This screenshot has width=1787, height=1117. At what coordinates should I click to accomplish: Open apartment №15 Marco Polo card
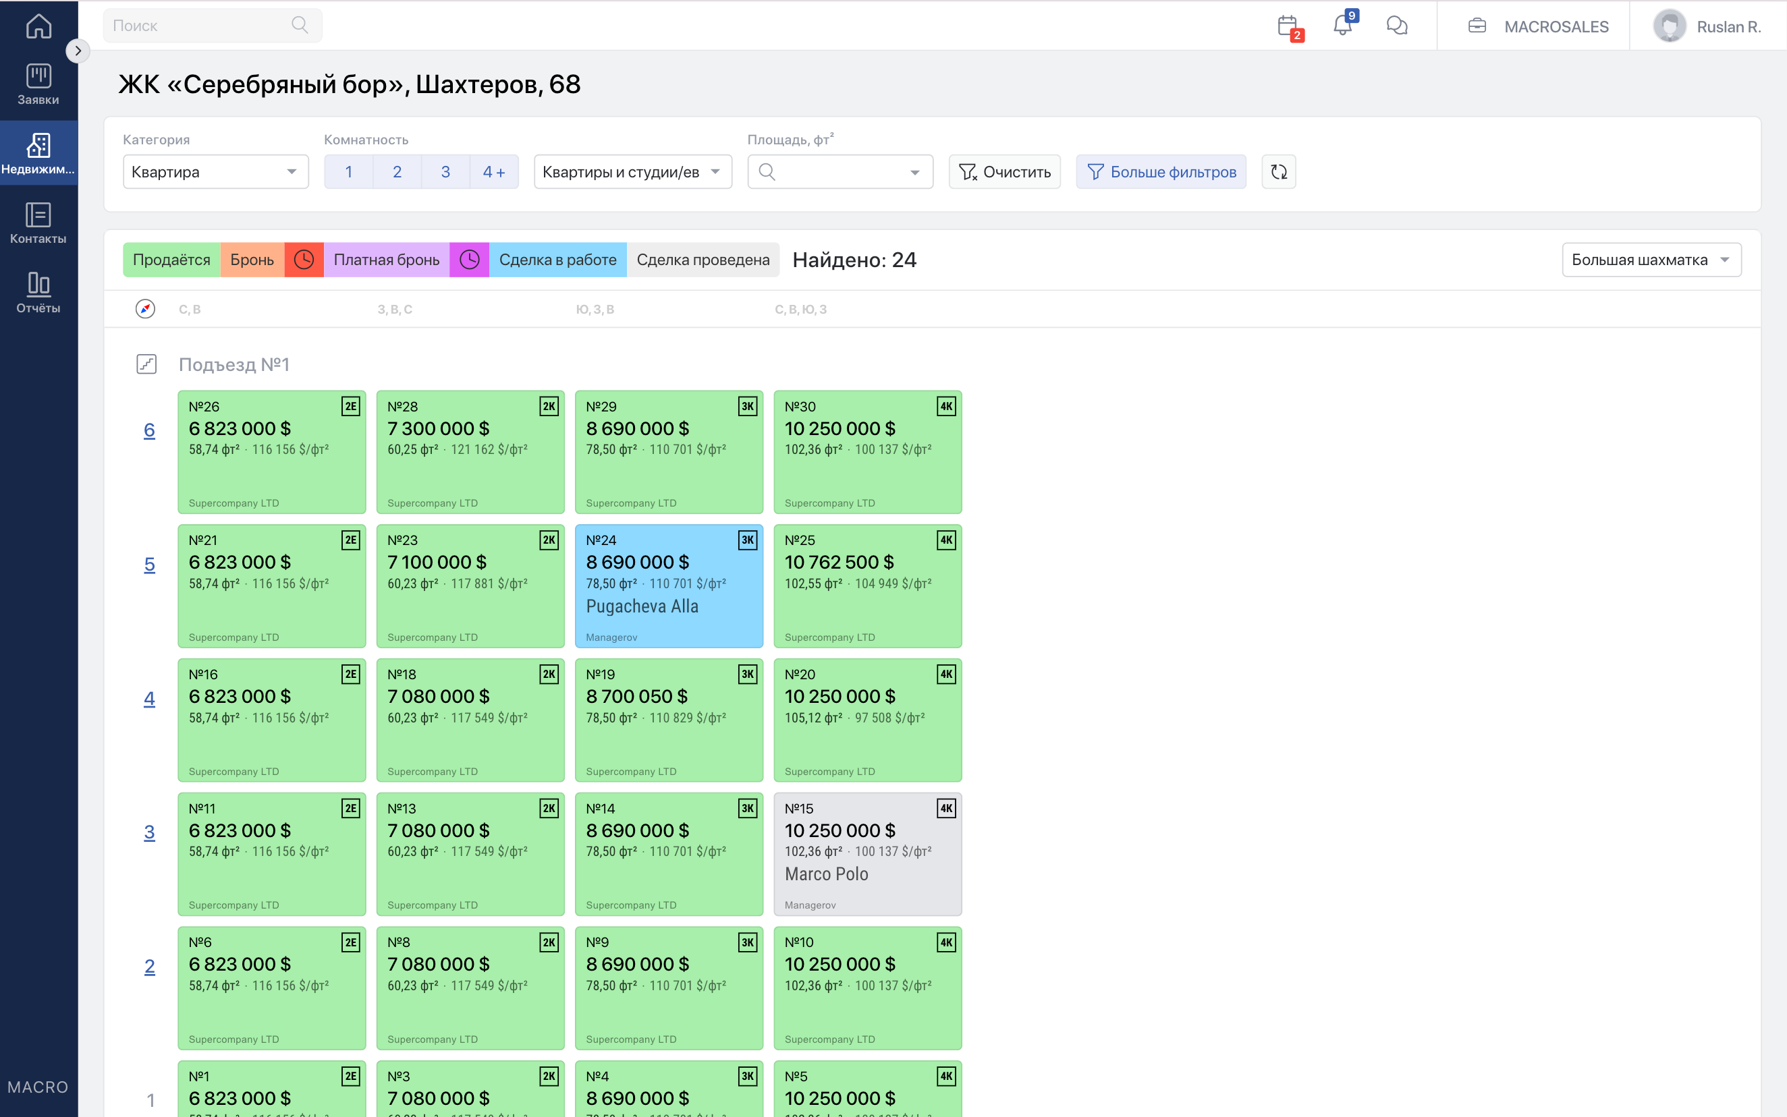click(x=868, y=854)
